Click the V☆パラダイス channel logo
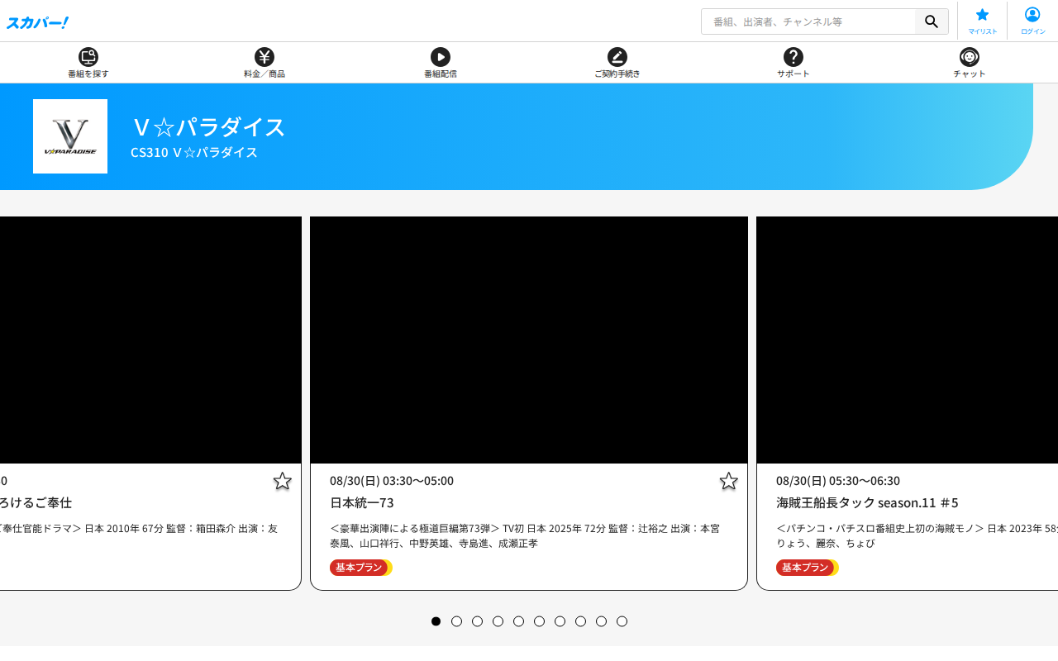The height and width of the screenshot is (661, 1058). point(70,136)
